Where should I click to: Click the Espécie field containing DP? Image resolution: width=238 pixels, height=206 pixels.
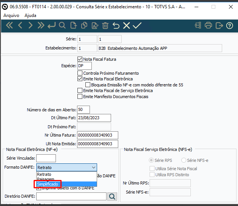tap(85, 66)
